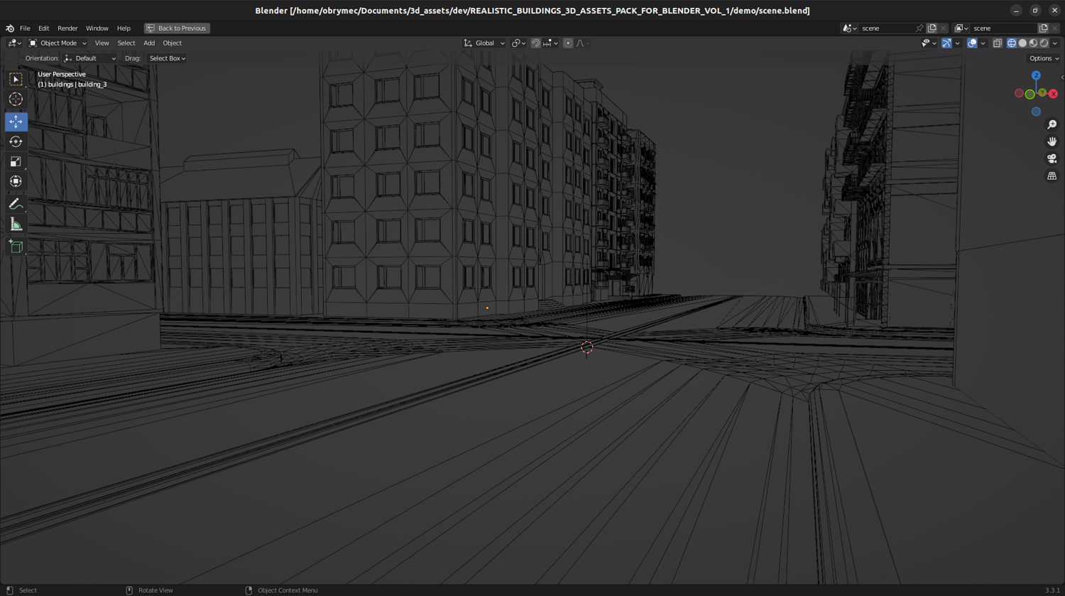Activate the 3D Cursor tool
The height and width of the screenshot is (596, 1065).
pyautogui.click(x=16, y=99)
